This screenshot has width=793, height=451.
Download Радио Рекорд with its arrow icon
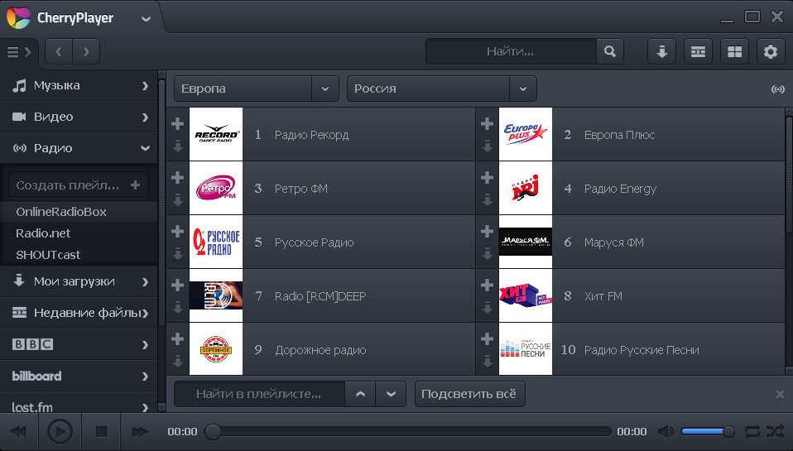177,146
